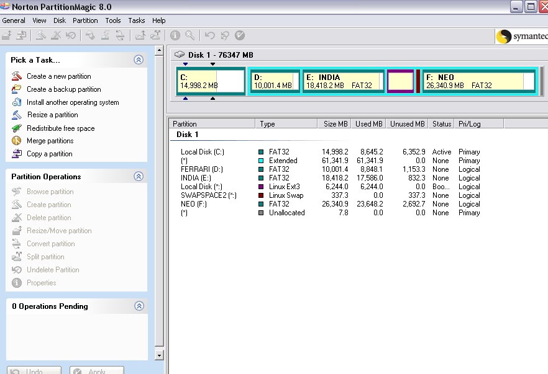Viewport: 548px width, 374px height.
Task: Click the Undo curved-arrow toolbar icon
Action: click(211, 35)
